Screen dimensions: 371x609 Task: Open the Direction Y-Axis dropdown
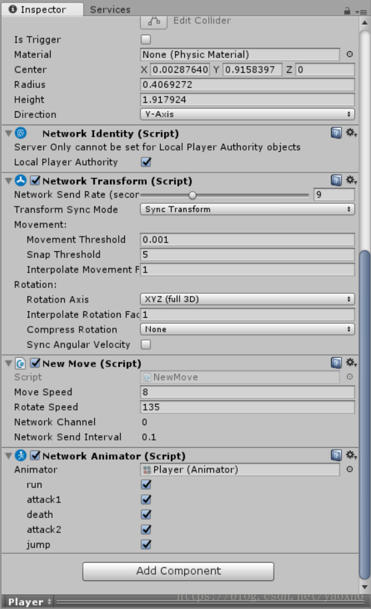click(x=248, y=114)
